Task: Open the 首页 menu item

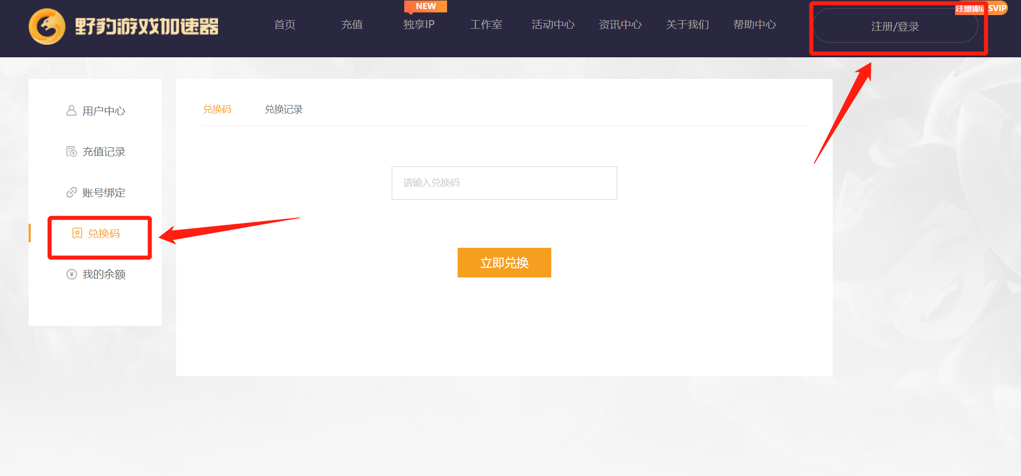Action: pyautogui.click(x=284, y=25)
